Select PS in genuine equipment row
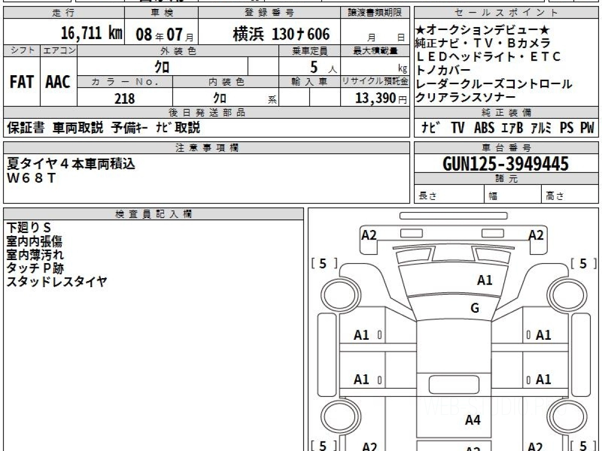602x451 pixels. [567, 128]
